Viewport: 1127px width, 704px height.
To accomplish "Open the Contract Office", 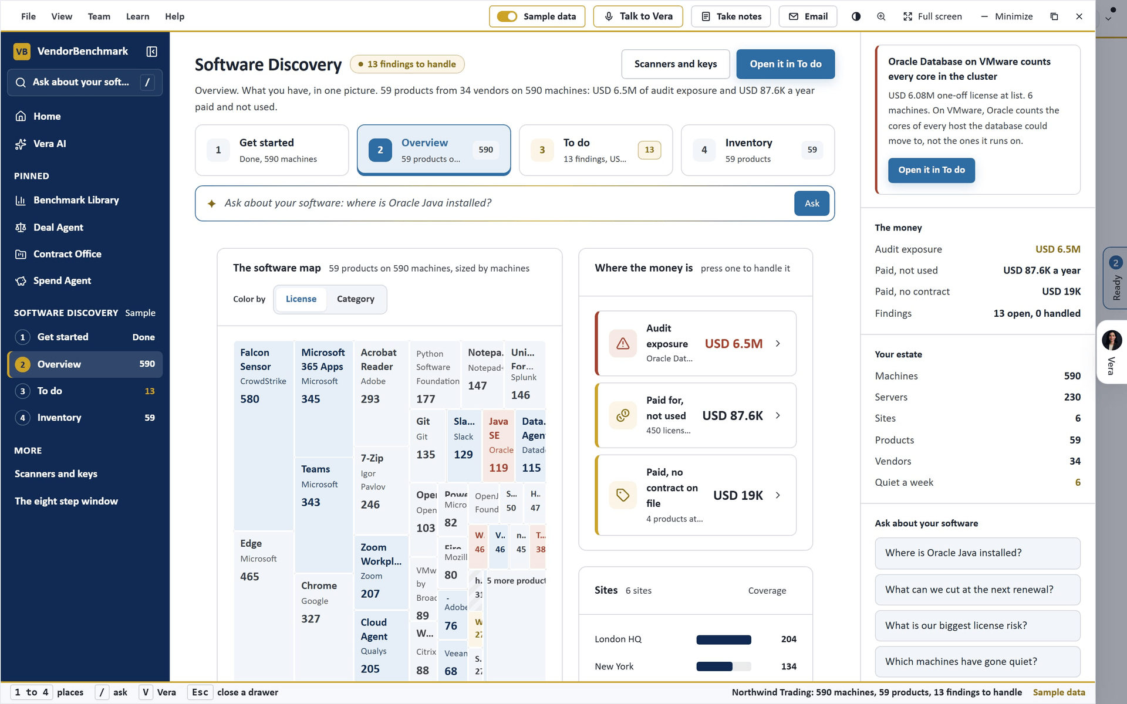I will pos(85,254).
